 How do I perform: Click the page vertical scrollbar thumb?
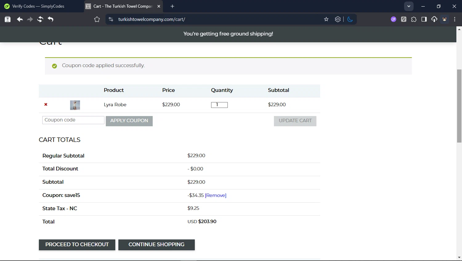pos(459,106)
